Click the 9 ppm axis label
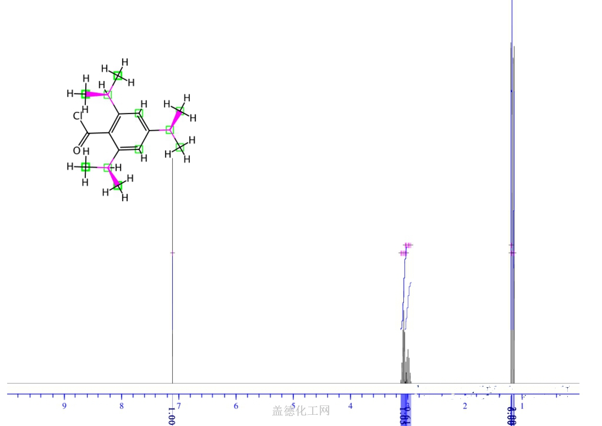This screenshot has height=426, width=602. tap(64, 407)
